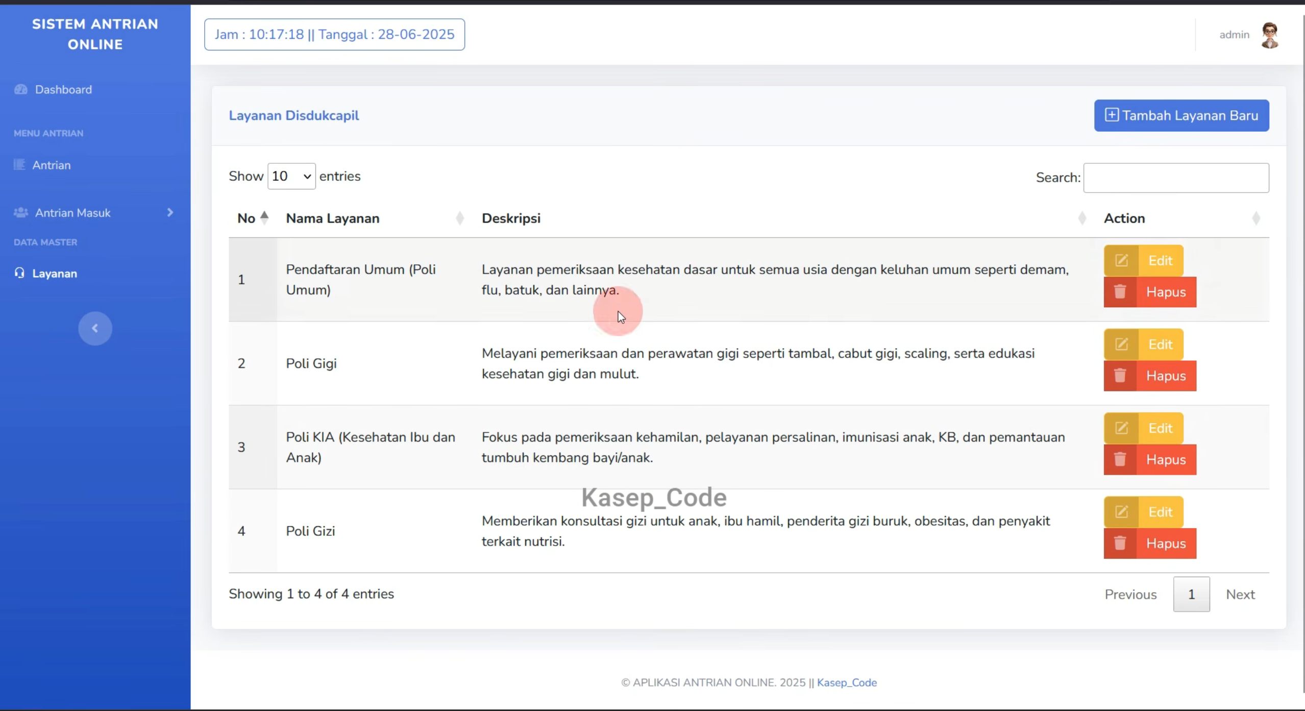
Task: Expand the Antrian Masuk submenu chevron
Action: coord(170,212)
